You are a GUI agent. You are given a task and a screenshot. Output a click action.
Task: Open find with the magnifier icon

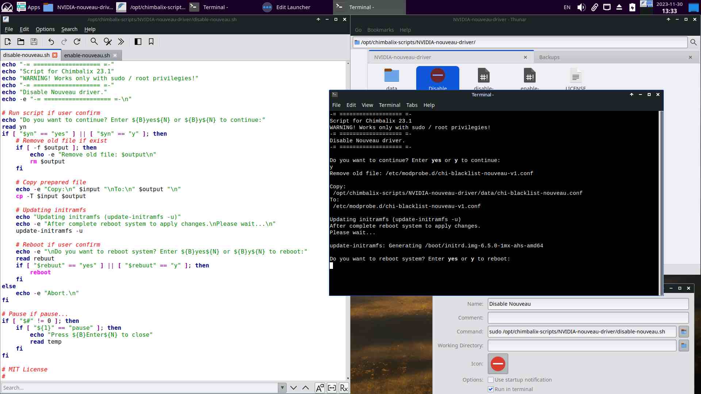click(x=94, y=42)
